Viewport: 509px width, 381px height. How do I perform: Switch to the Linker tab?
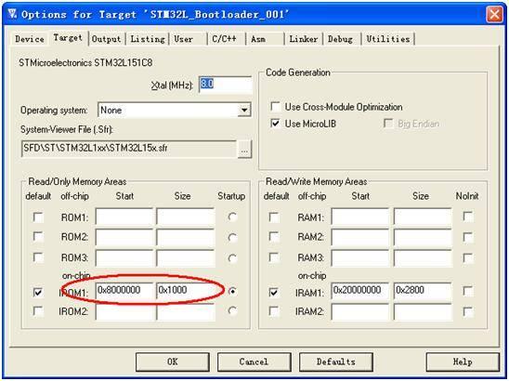pos(303,39)
